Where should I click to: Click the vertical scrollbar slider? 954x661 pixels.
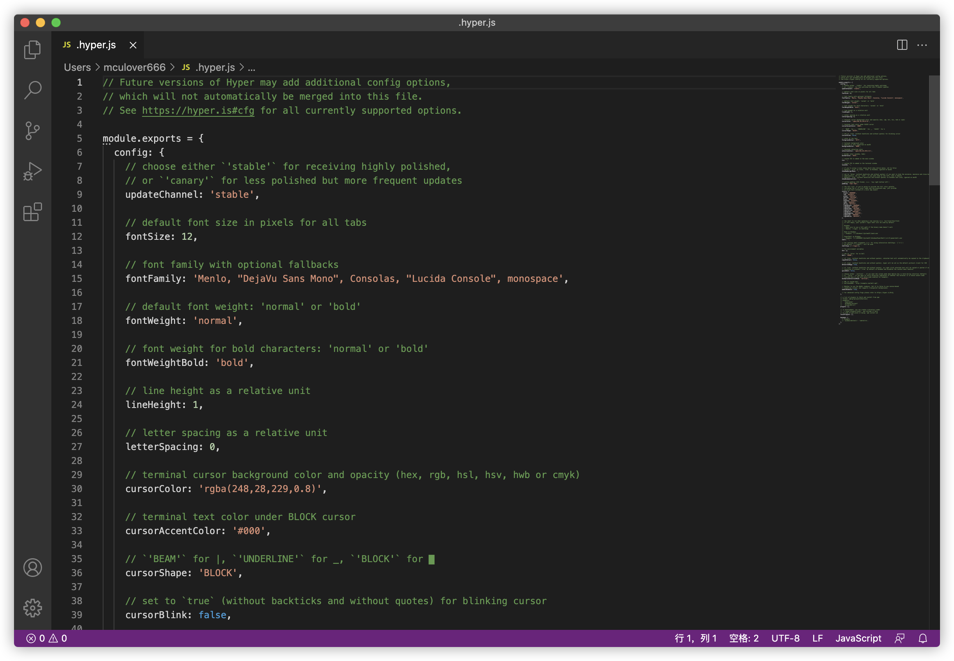pos(934,130)
